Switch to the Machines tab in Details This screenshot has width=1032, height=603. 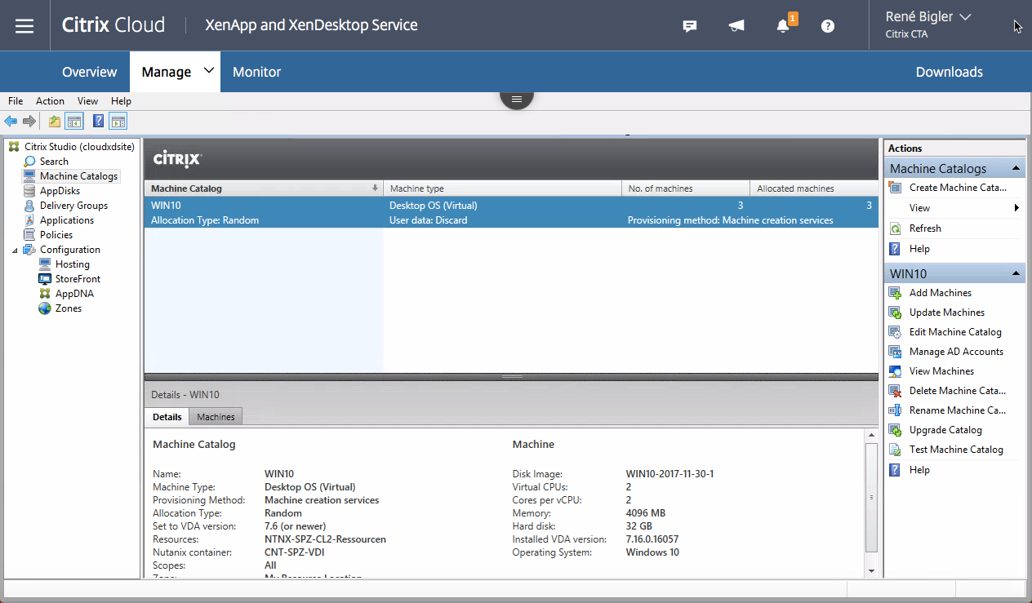click(x=215, y=416)
